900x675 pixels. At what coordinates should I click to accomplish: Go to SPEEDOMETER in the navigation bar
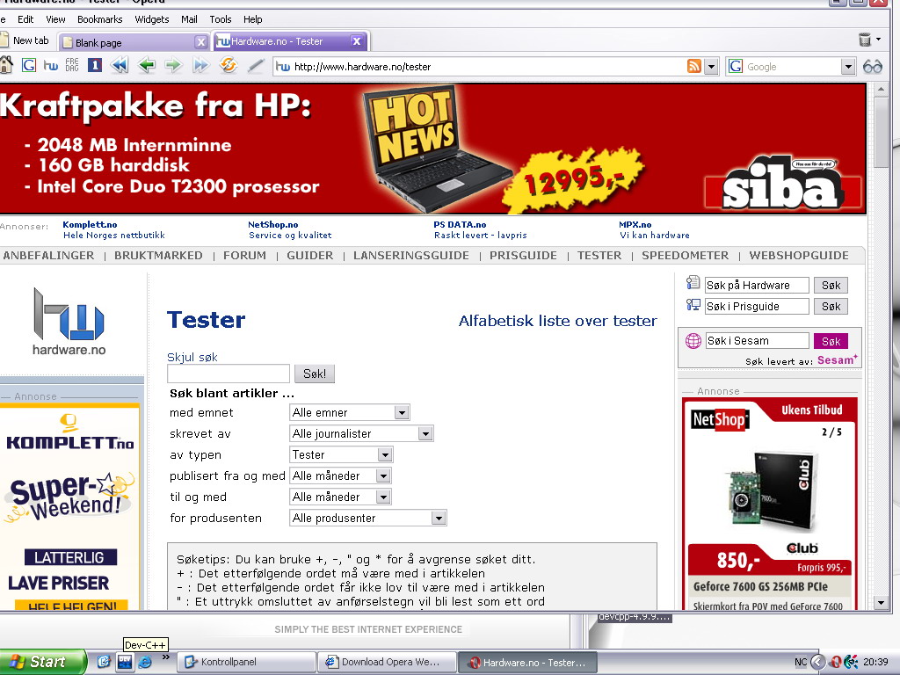pyautogui.click(x=686, y=256)
